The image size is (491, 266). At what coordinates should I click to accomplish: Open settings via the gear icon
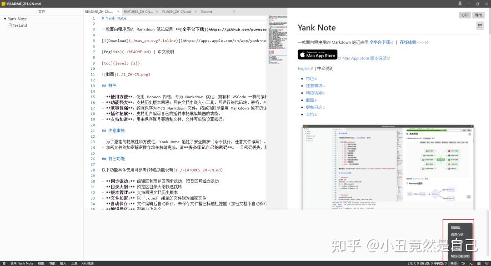tap(5, 263)
